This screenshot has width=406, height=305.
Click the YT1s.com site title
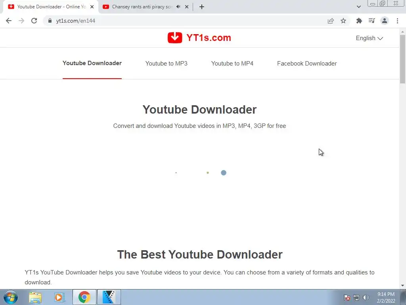[209, 38]
